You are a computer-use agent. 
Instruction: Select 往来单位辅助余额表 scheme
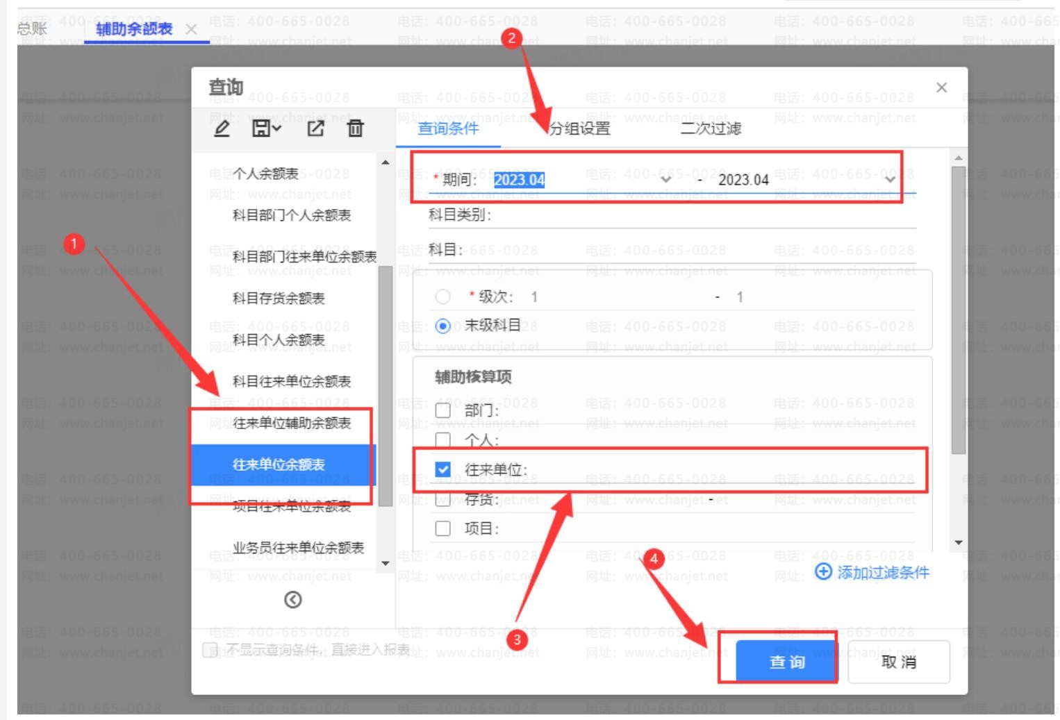click(x=292, y=423)
